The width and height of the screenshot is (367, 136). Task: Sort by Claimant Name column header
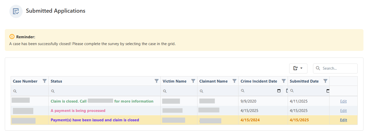213,81
